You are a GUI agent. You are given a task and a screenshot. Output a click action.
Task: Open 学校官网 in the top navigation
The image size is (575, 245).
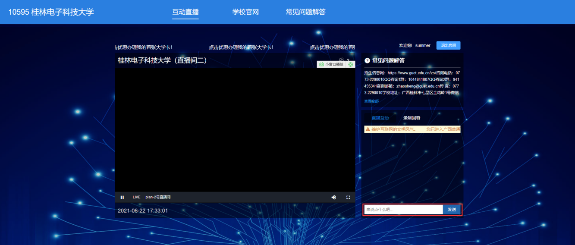pos(245,12)
